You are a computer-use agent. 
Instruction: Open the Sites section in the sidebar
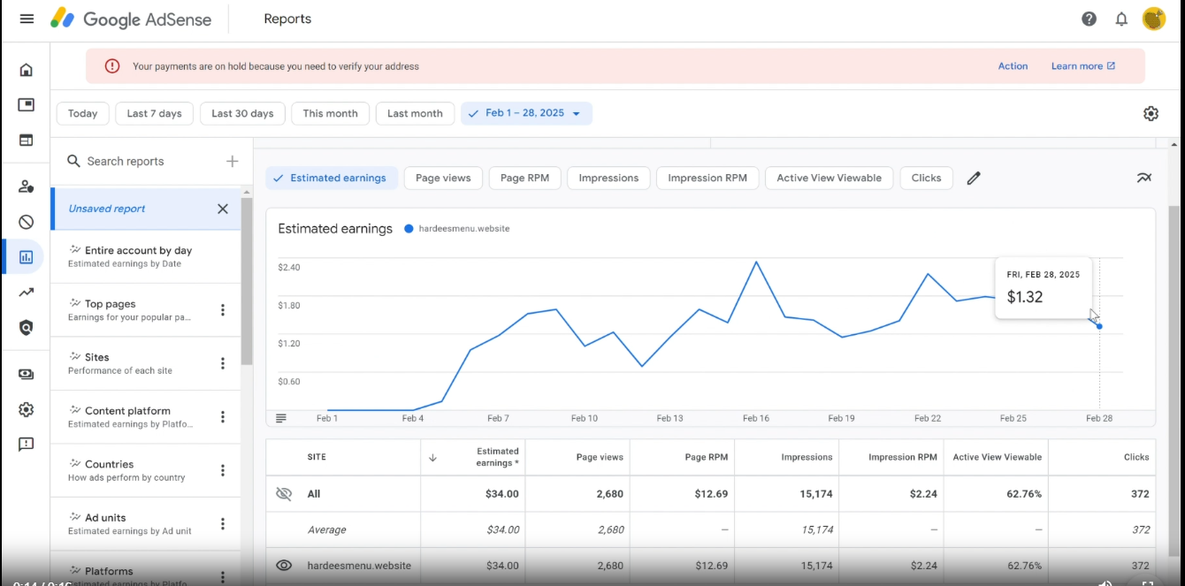[27, 140]
